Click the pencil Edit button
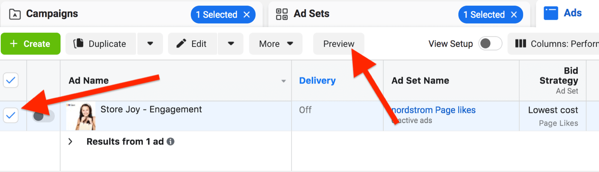 pyautogui.click(x=192, y=44)
